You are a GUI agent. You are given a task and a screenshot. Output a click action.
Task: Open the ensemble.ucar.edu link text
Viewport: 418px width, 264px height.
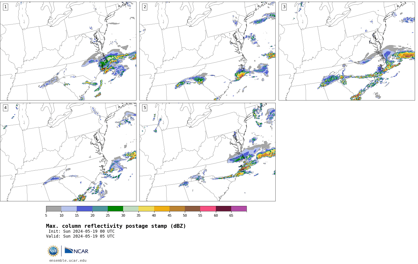(68, 260)
